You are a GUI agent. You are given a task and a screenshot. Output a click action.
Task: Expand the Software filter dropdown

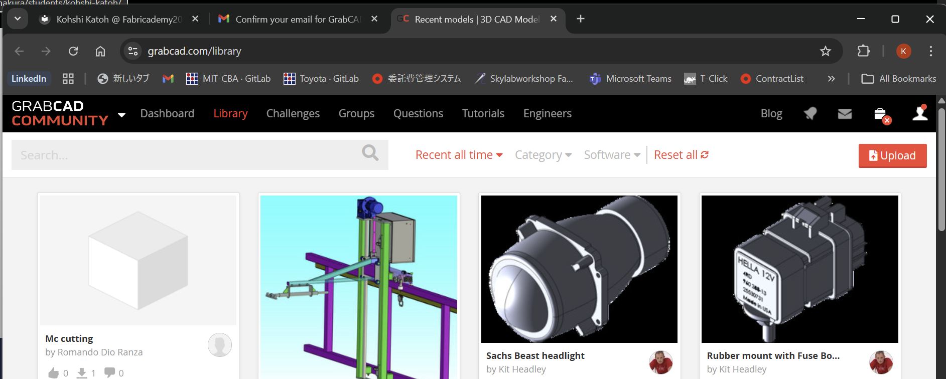(x=612, y=155)
